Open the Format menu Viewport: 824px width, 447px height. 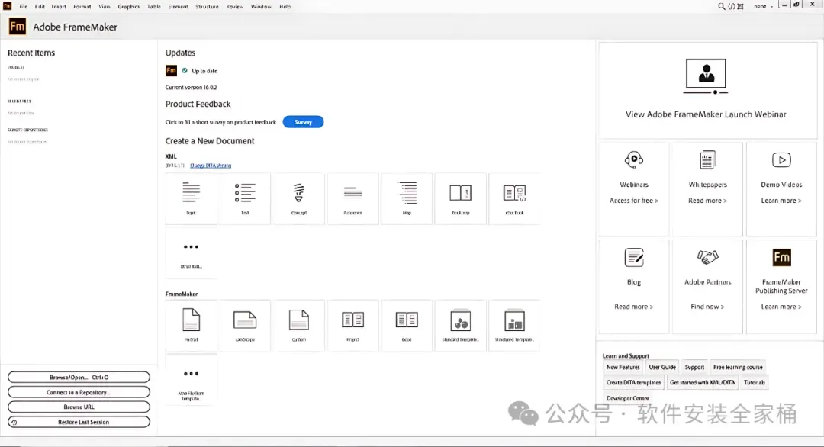tap(82, 7)
